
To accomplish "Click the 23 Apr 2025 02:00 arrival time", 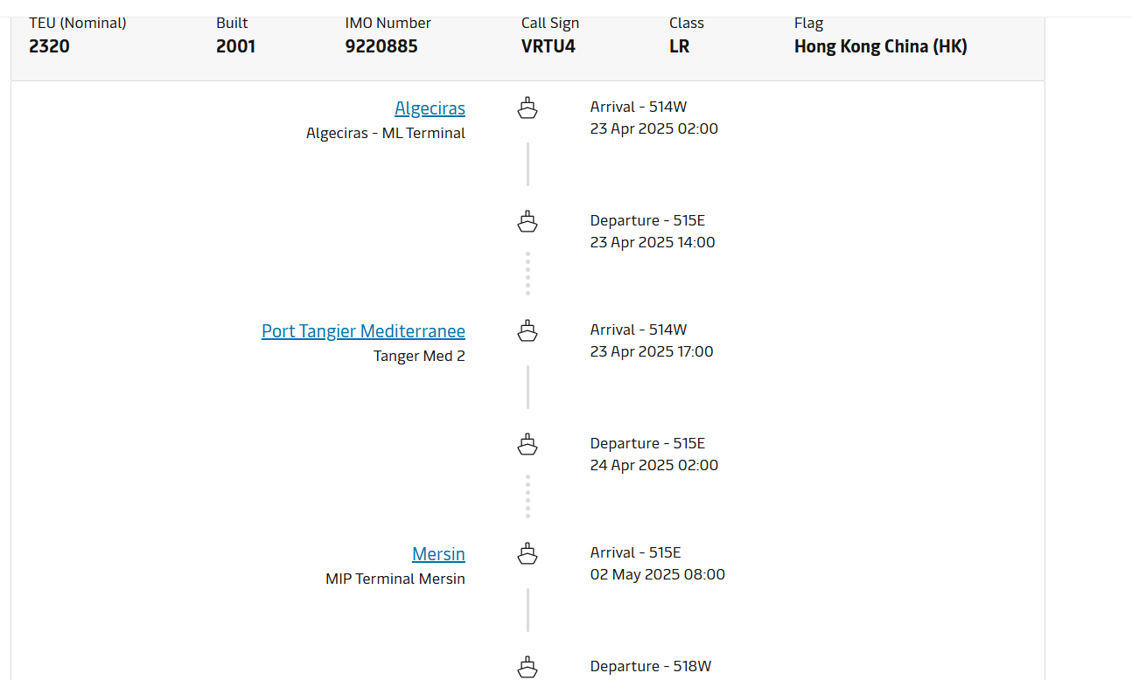I will [653, 129].
